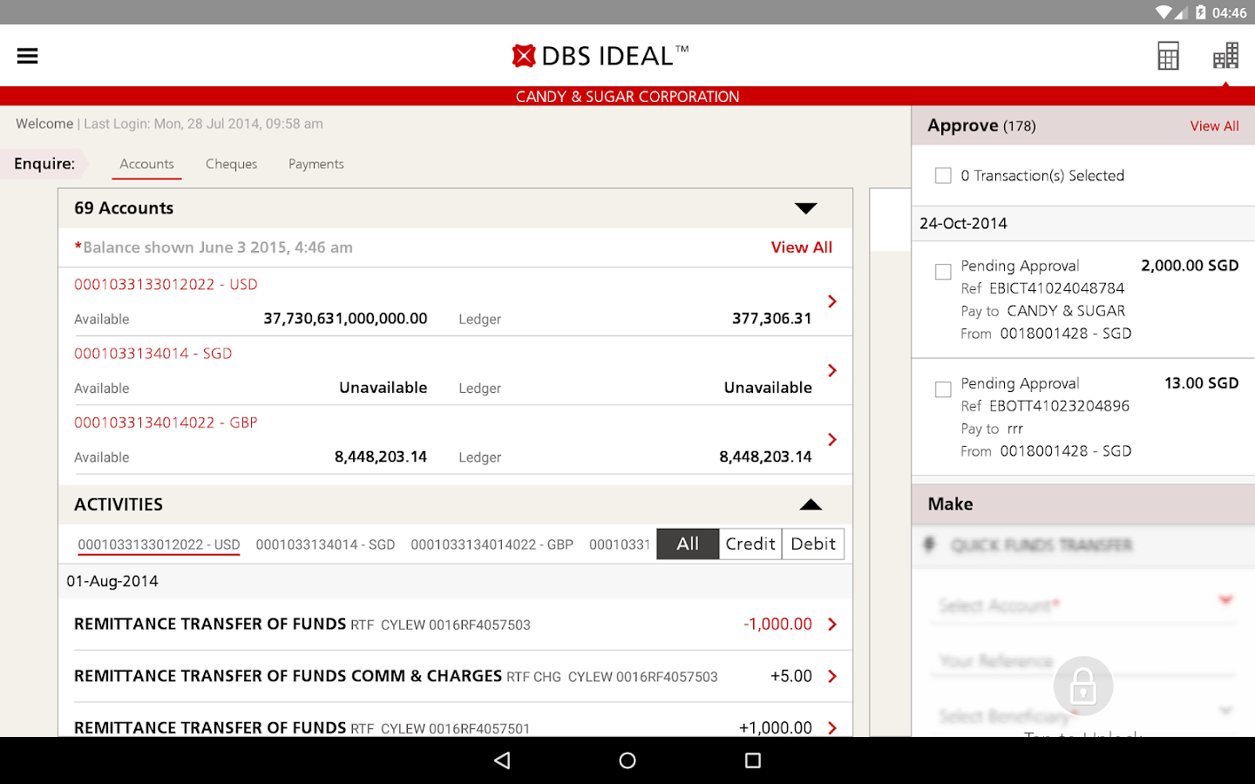Select activities tab 0001033134014 - SGD

[325, 544]
